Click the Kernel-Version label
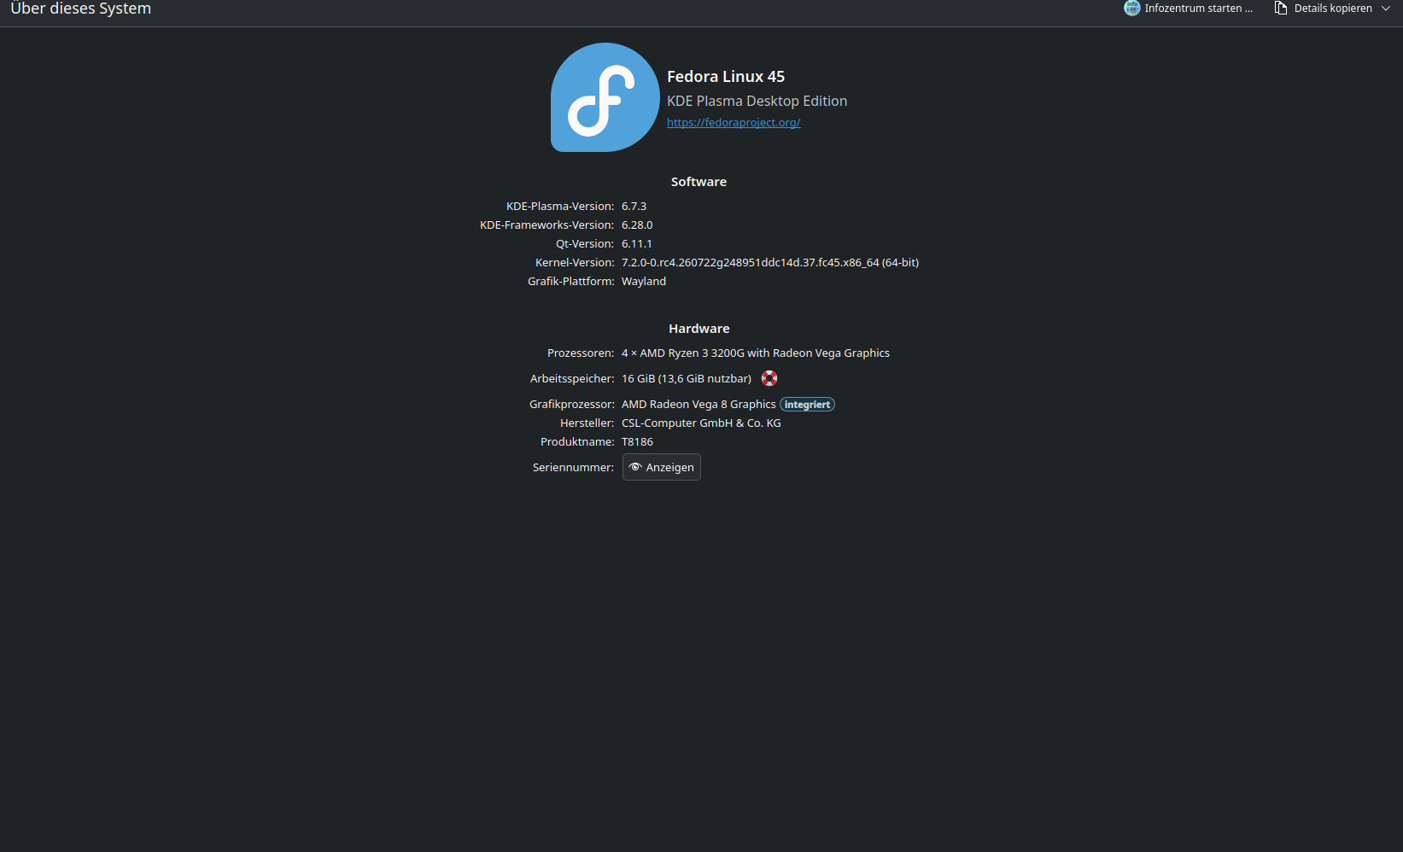 pos(575,263)
